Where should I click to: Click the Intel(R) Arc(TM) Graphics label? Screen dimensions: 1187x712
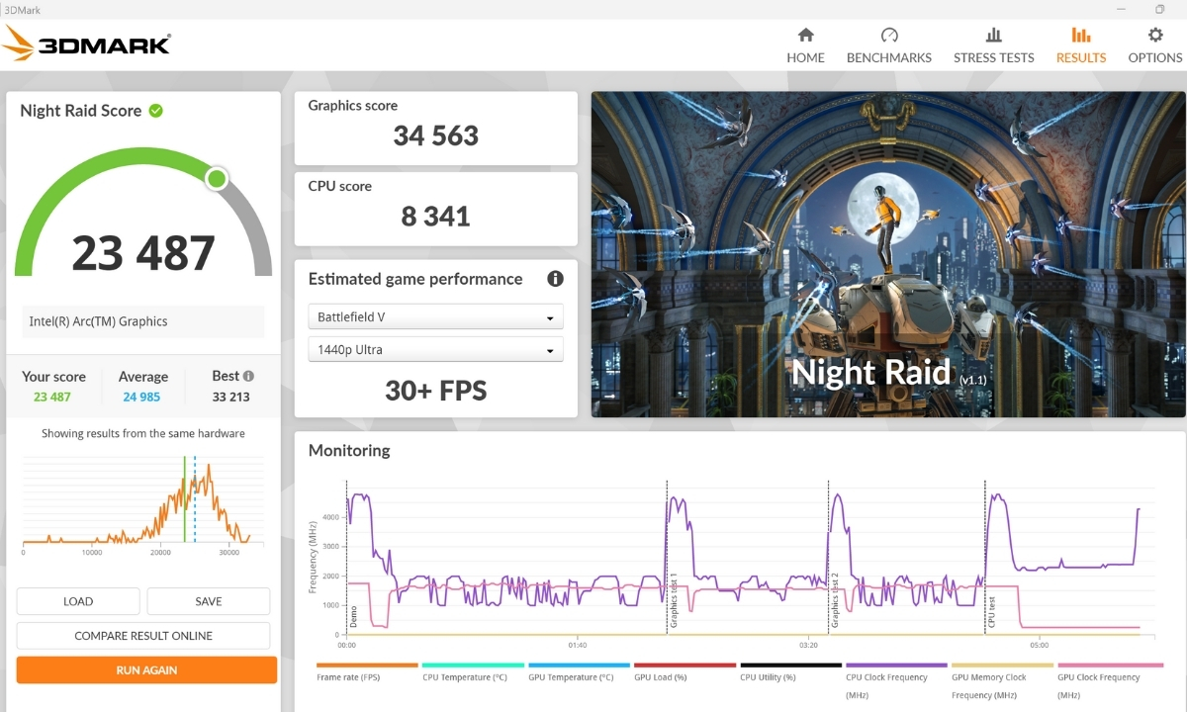(x=98, y=321)
